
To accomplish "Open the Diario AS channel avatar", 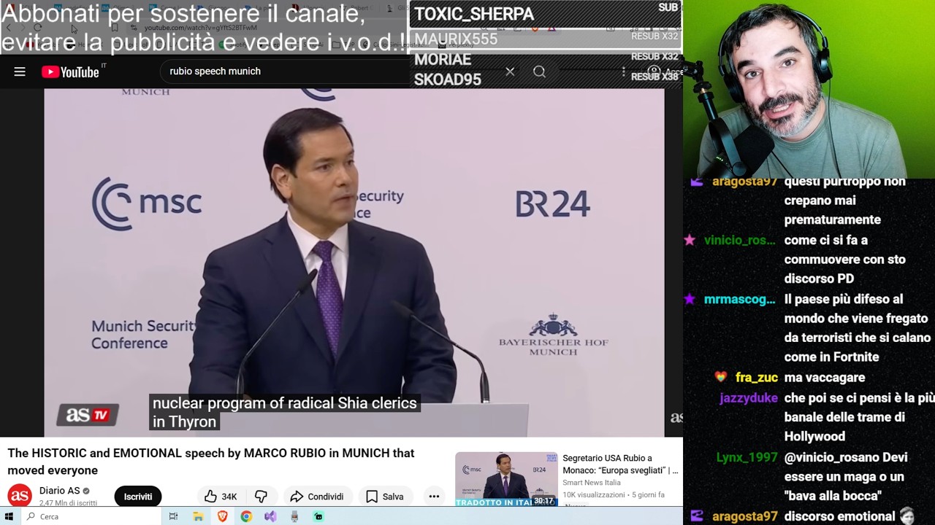I will tap(20, 497).
